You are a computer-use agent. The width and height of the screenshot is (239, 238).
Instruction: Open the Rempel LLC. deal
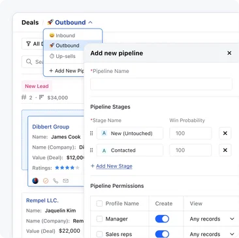click(42, 200)
